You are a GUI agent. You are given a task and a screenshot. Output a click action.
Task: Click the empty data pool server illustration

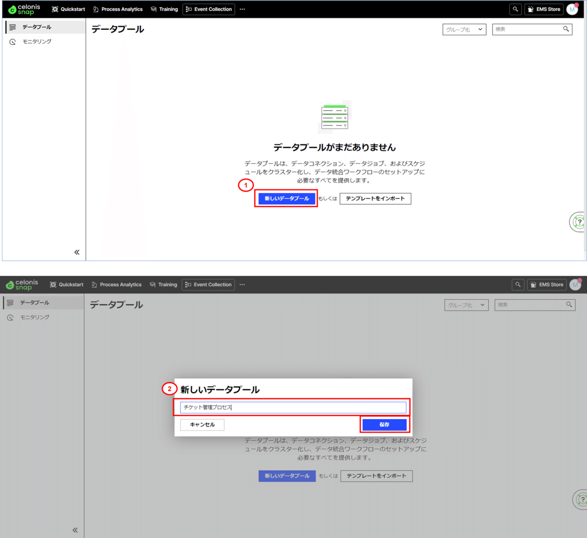[335, 117]
